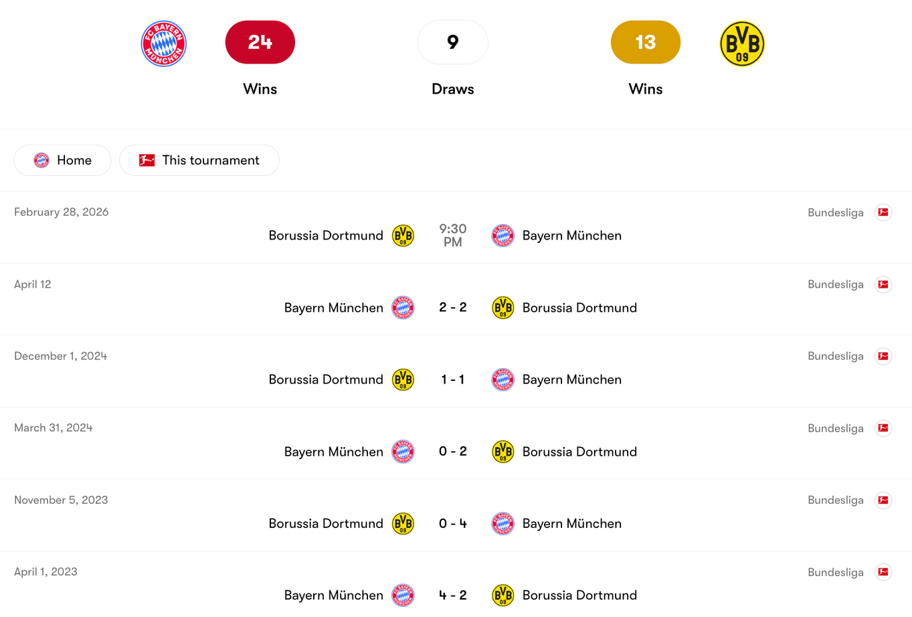Open the 4 - 2 result from April 1, 2023
Screen dimensions: 912x617
[452, 595]
